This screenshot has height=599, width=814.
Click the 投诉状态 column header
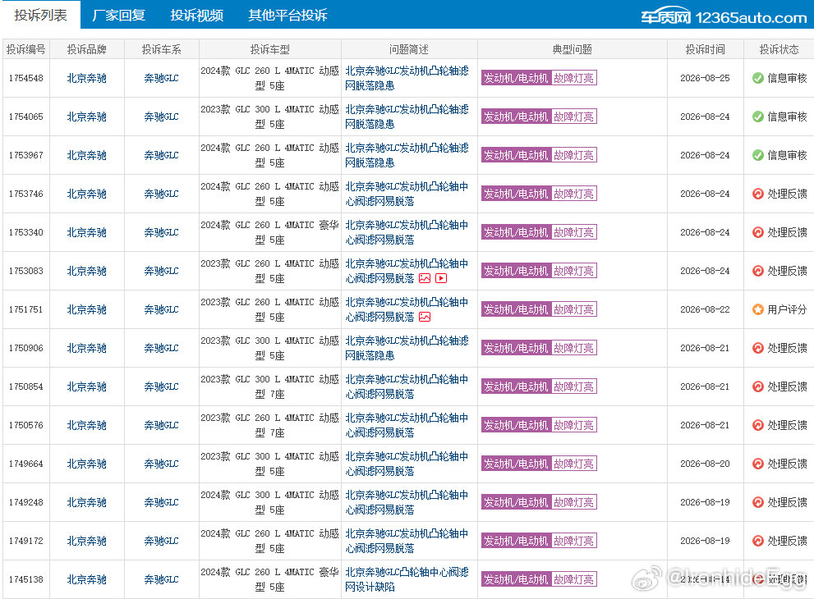pos(779,49)
